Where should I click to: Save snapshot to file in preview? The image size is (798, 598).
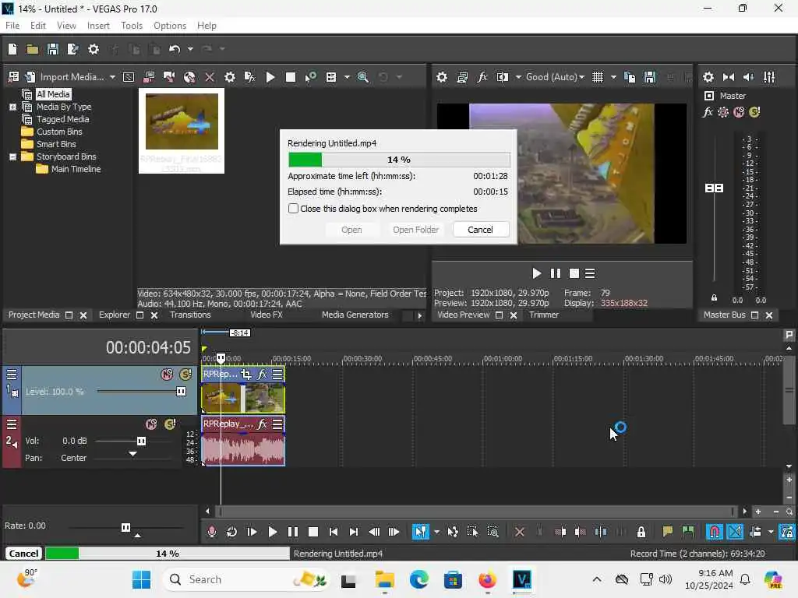click(650, 77)
